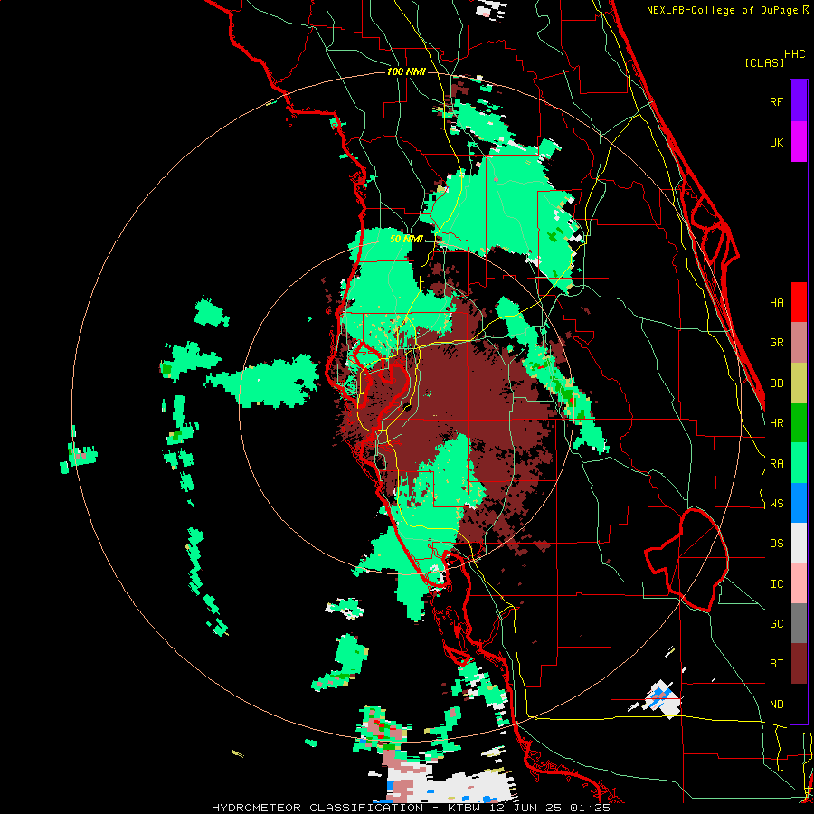The height and width of the screenshot is (814, 814).
Task: Click the GR legend color block
Action: (x=799, y=343)
